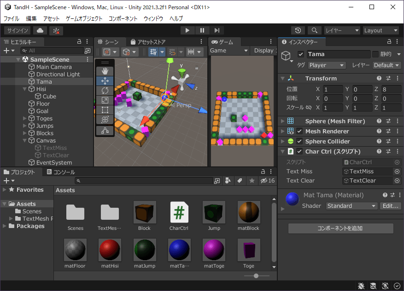Adjust the Project asset icon size slider
Image resolution: width=404 pixels, height=291 pixels.
coord(257,276)
